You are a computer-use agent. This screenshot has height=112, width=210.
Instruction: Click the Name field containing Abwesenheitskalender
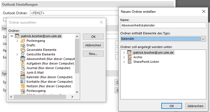163,25
